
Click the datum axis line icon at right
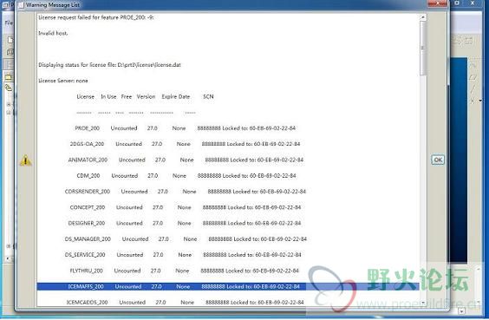click(473, 88)
